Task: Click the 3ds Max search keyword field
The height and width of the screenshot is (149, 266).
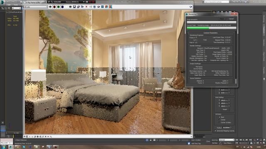Action: [216, 2]
